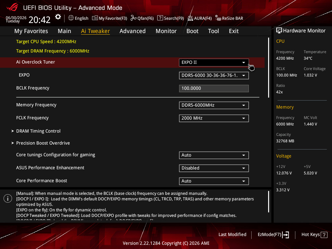Open the Advanced tab
Image resolution: width=332 pixels, height=249 pixels.
[x=133, y=31]
